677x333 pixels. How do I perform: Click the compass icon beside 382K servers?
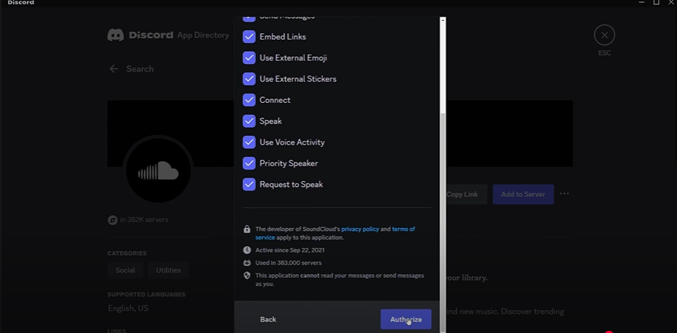point(112,219)
